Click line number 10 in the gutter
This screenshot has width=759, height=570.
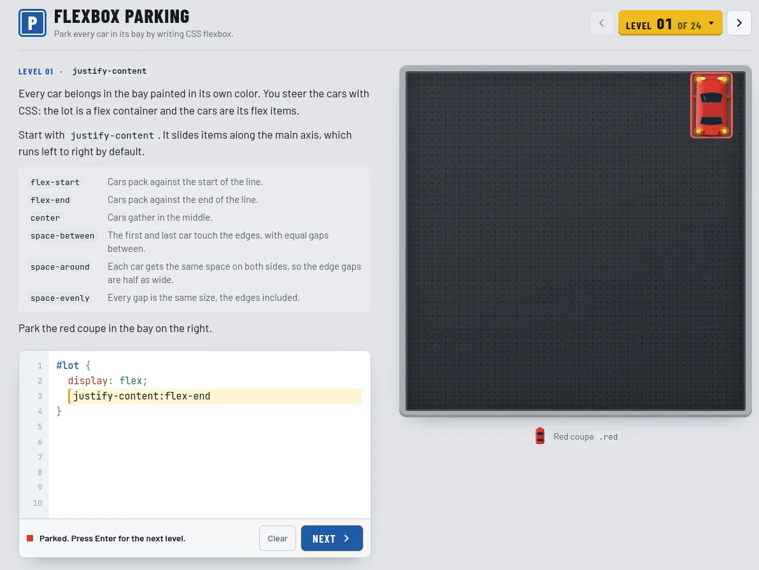(38, 503)
